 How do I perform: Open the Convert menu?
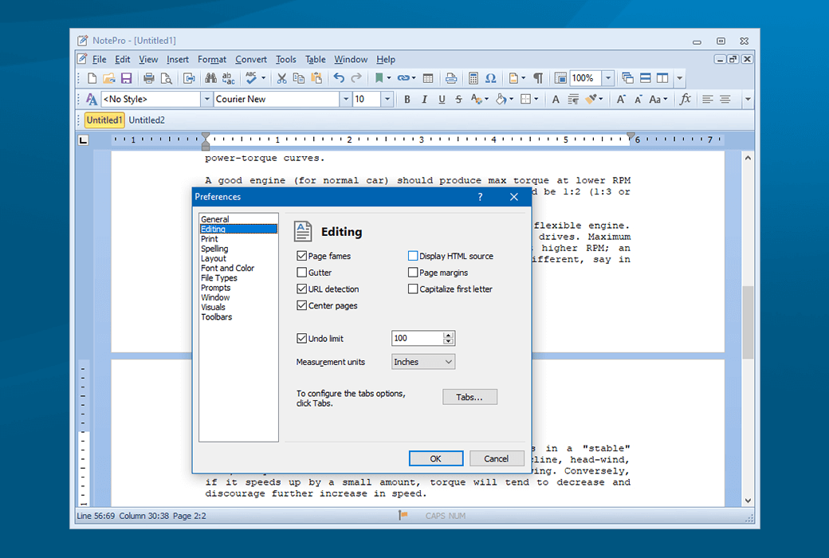(x=251, y=59)
